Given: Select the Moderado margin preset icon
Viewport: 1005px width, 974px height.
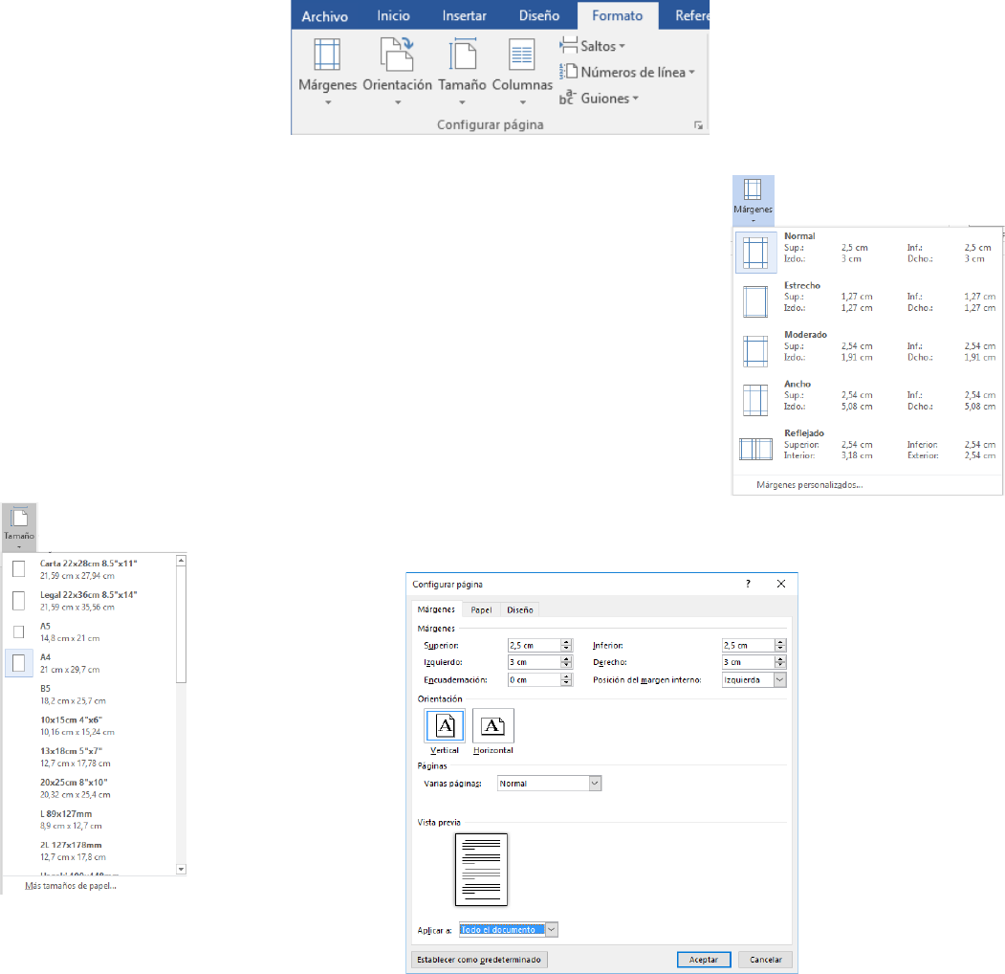Looking at the screenshot, I should (x=755, y=351).
